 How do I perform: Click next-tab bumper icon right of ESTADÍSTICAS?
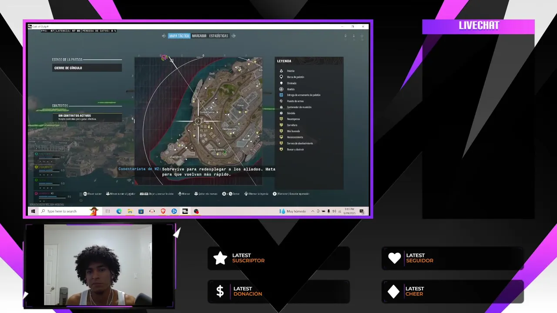coord(234,36)
